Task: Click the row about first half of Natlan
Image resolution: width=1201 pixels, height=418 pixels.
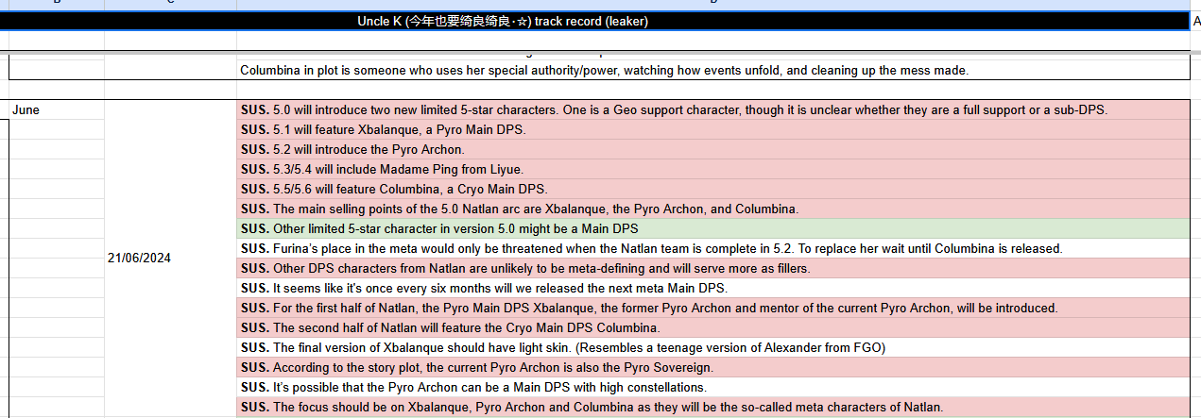Action: 712,309
